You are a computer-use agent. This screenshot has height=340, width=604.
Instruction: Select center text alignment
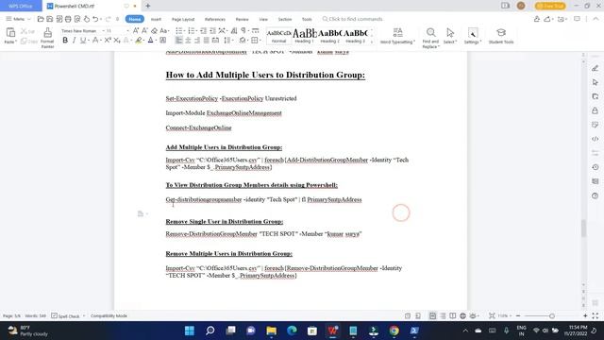(x=188, y=40)
